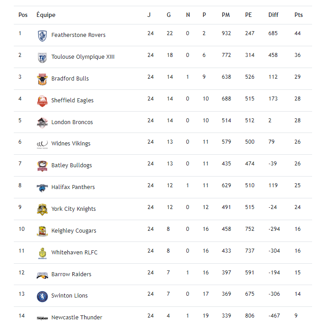Image resolution: width=321 pixels, height=330 pixels.
Task: Click the PM column header
Action: (226, 15)
